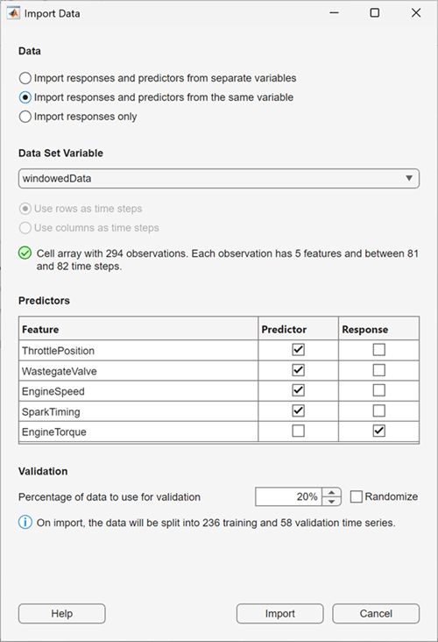Minimize the Import Data window
The image size is (438, 642).
coord(334,13)
